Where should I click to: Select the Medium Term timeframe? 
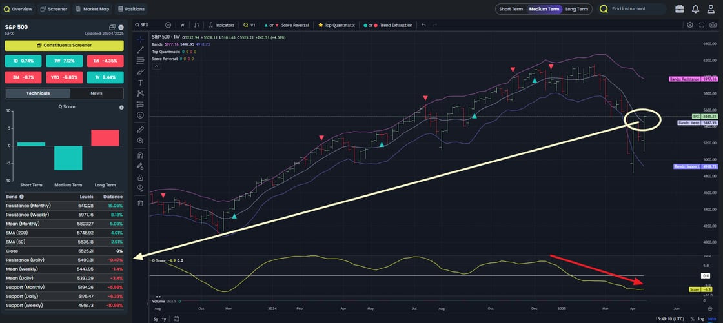pyautogui.click(x=544, y=9)
